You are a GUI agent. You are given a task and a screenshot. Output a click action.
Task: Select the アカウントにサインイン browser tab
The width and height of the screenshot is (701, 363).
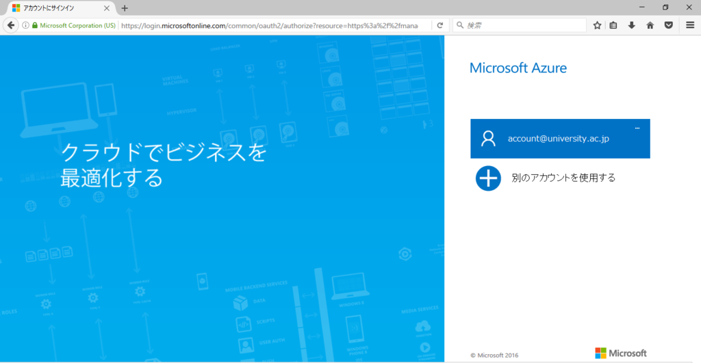(61, 8)
